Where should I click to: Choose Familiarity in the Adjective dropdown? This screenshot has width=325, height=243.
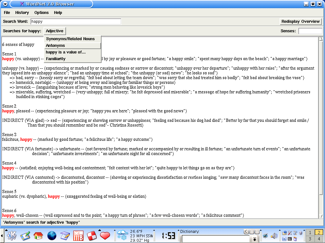pyautogui.click(x=73, y=59)
